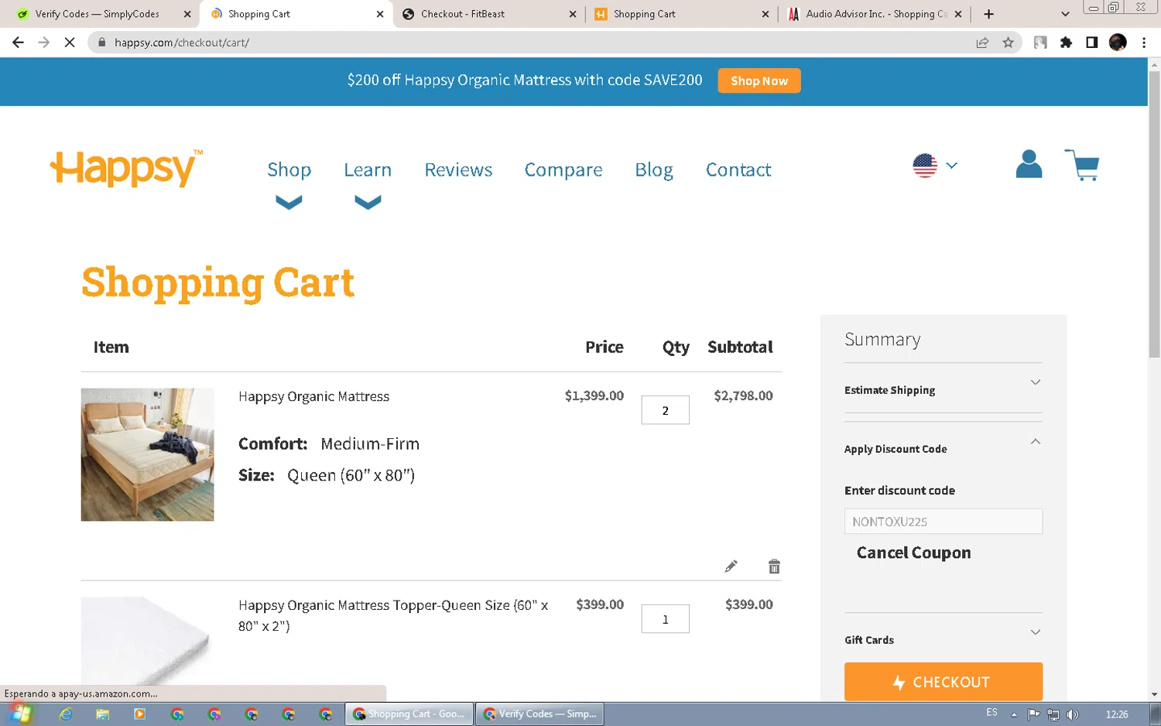Image resolution: width=1161 pixels, height=726 pixels.
Task: Open the Contact link
Action: click(x=738, y=170)
